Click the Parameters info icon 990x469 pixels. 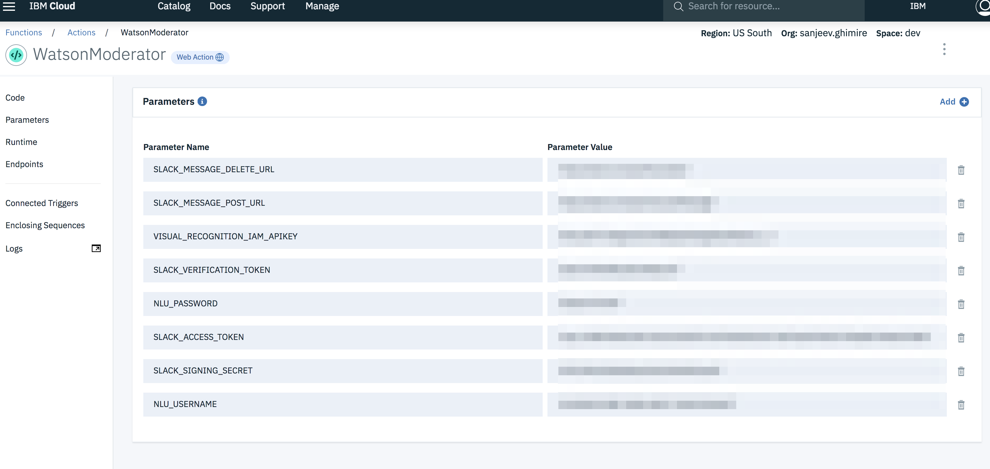pyautogui.click(x=202, y=101)
